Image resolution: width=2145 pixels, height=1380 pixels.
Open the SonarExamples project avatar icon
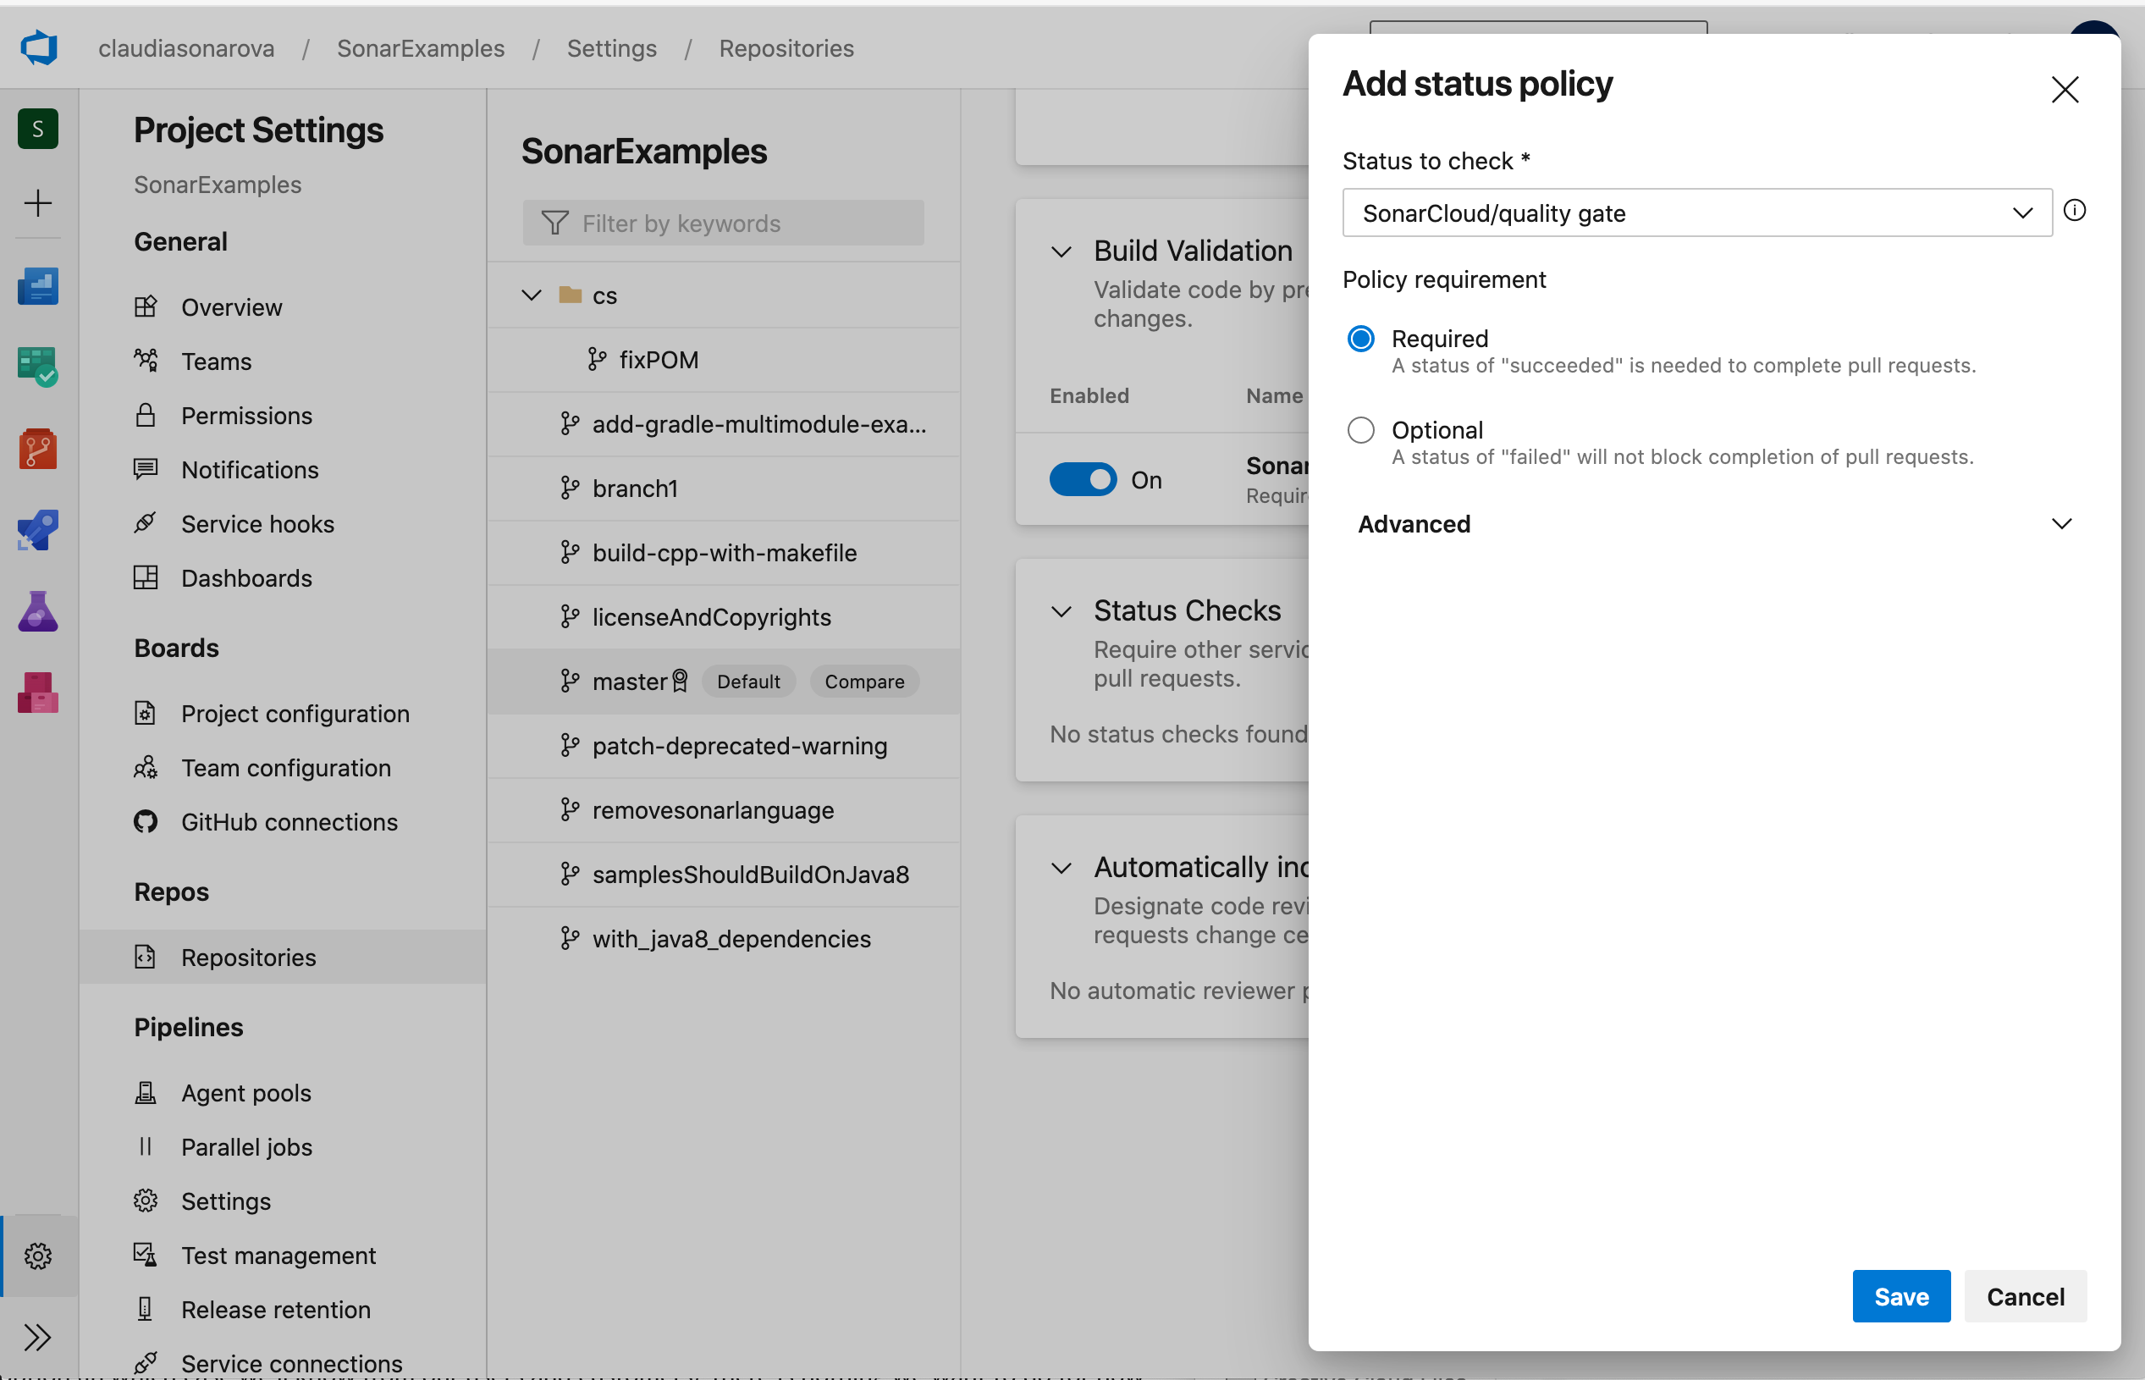(37, 128)
